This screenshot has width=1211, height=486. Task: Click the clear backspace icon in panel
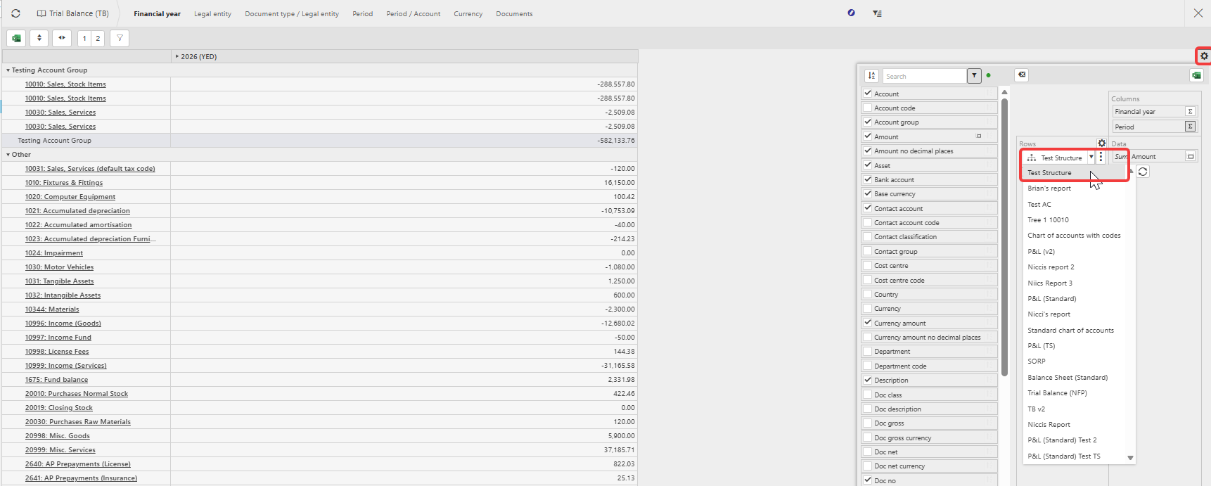[x=1022, y=75]
